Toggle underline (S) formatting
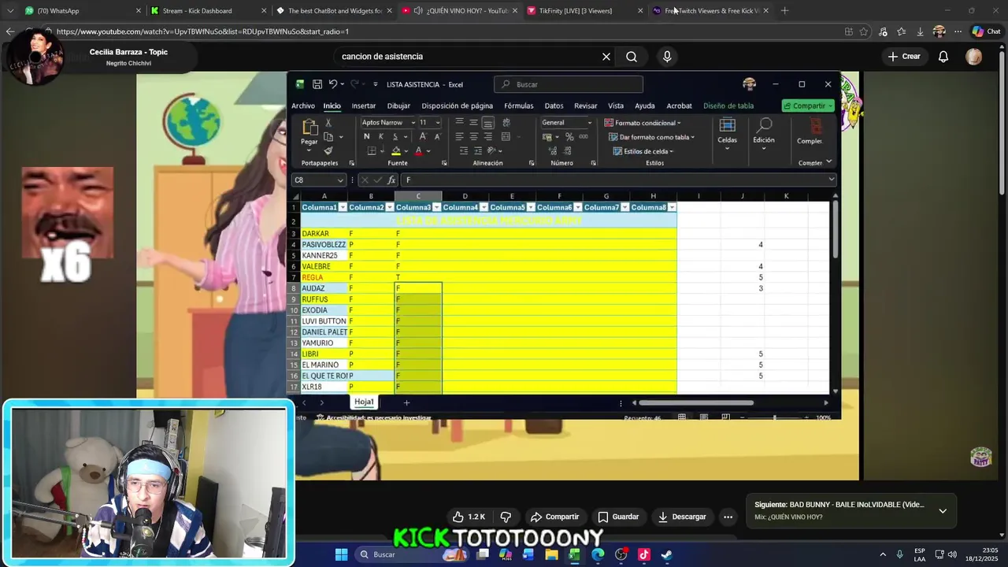Image resolution: width=1008 pixels, height=567 pixels. pos(394,136)
